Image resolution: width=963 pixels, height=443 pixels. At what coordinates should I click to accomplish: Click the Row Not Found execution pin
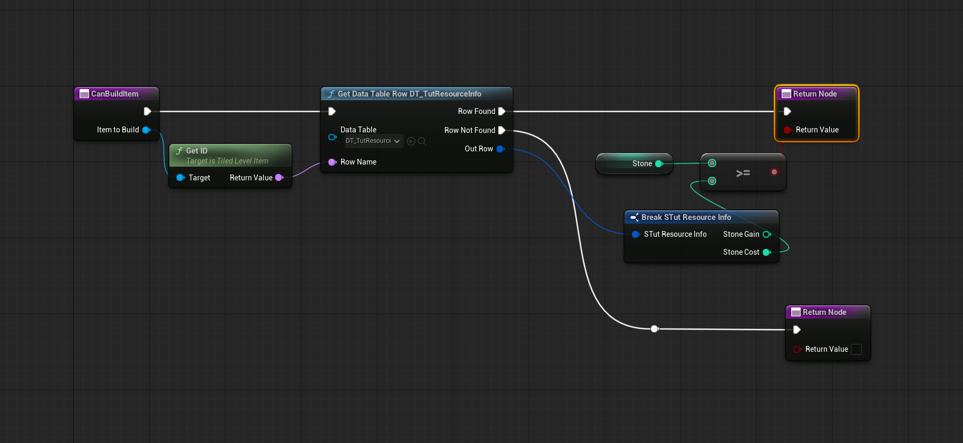(x=502, y=130)
